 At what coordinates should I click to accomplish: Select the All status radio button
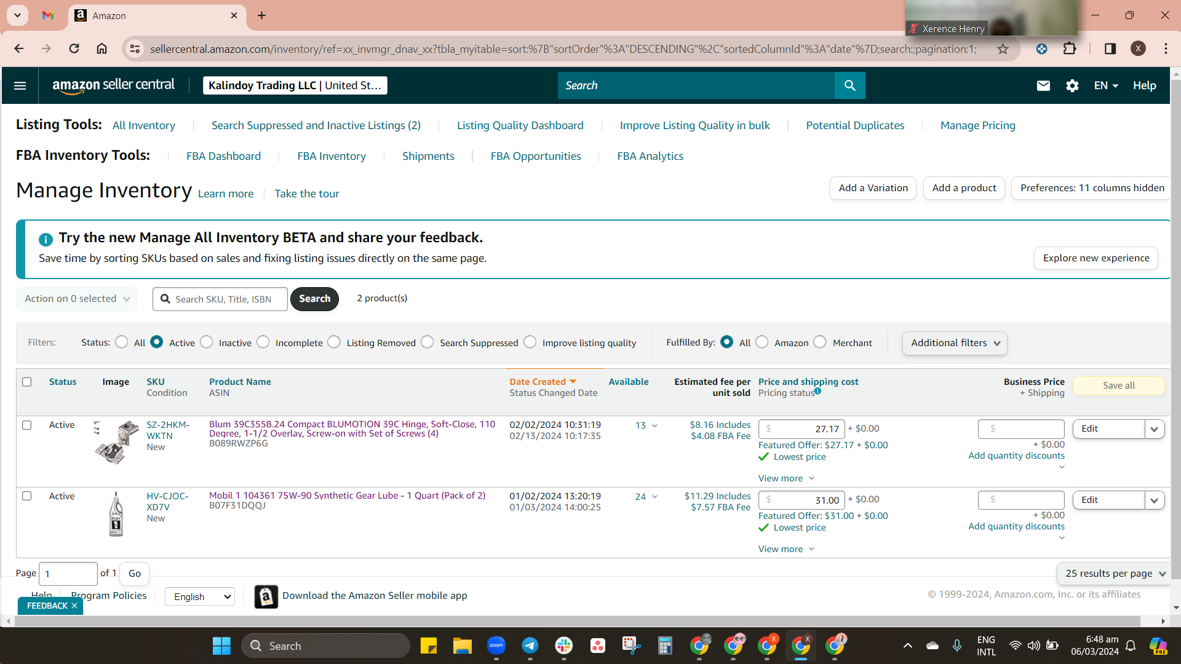coord(122,342)
